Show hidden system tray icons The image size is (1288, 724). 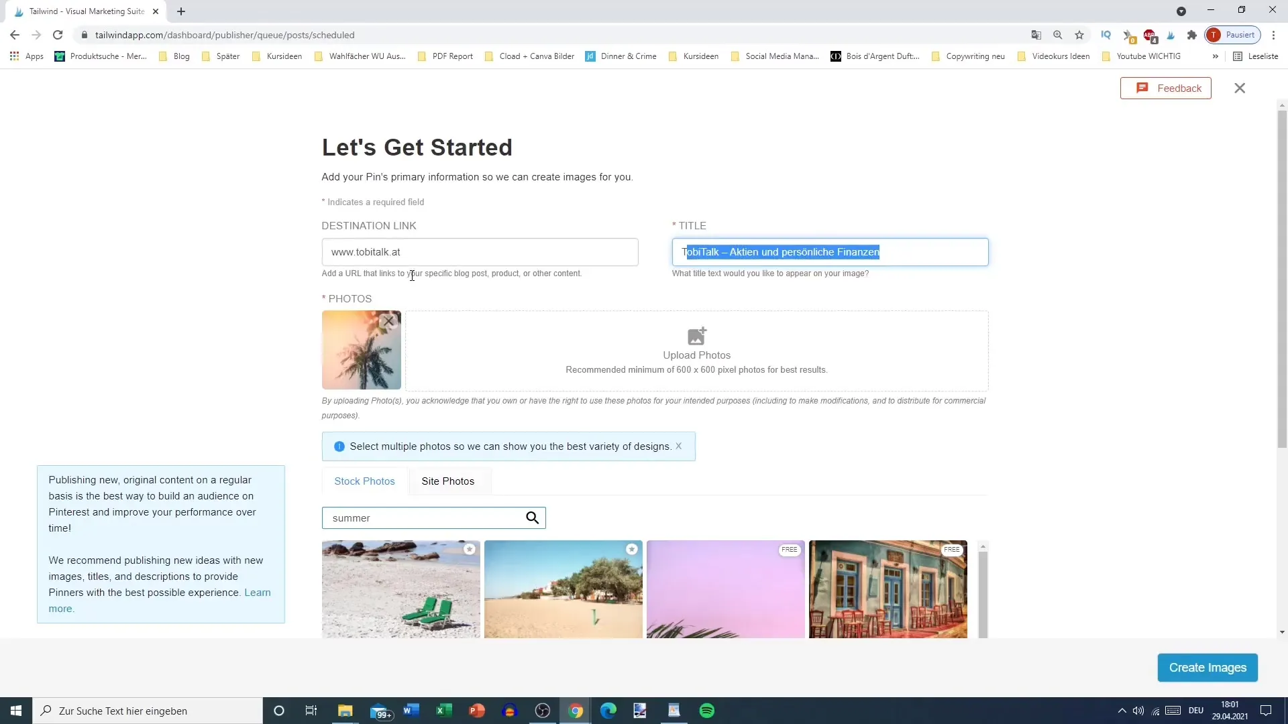[1122, 711]
